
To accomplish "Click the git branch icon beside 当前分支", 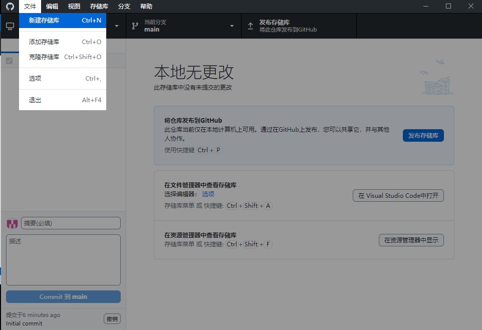I will 135,26.
